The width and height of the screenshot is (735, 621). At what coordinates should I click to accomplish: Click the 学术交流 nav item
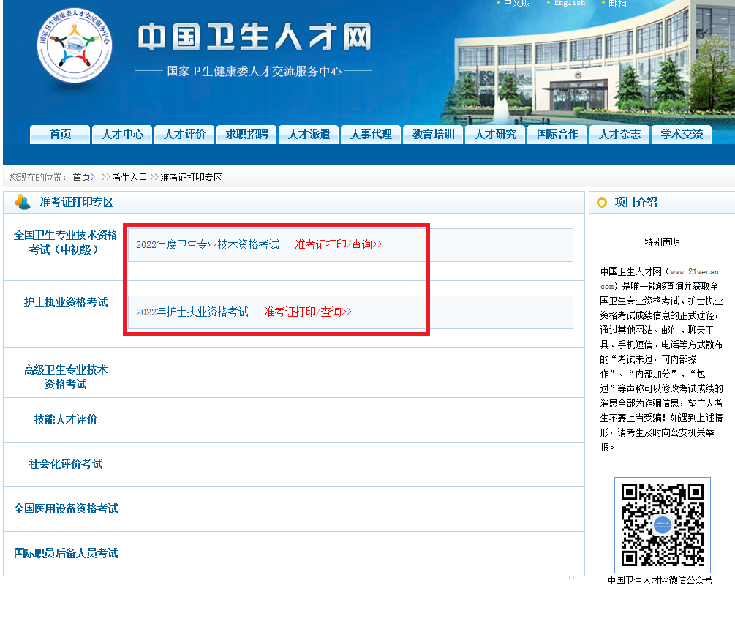click(x=681, y=135)
